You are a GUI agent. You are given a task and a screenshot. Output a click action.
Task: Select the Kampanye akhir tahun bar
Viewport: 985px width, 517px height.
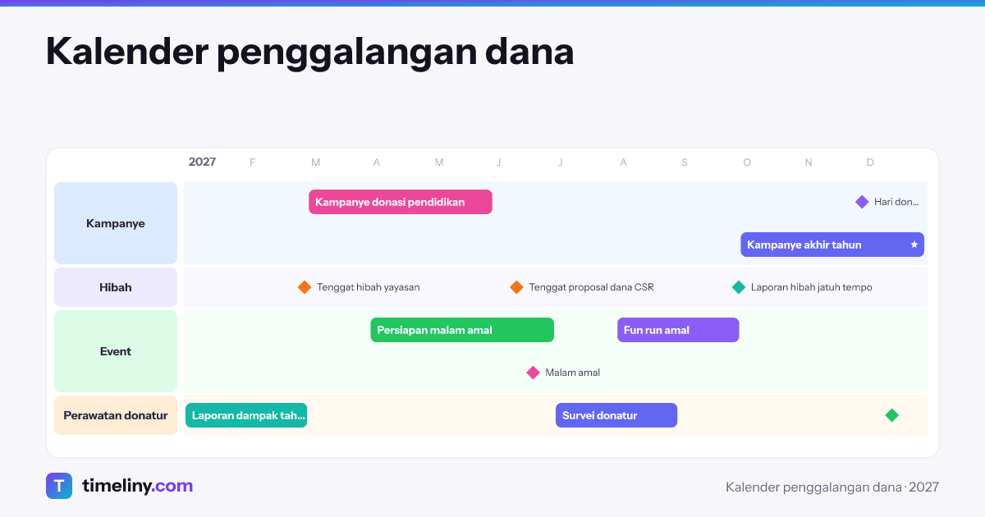(x=832, y=245)
